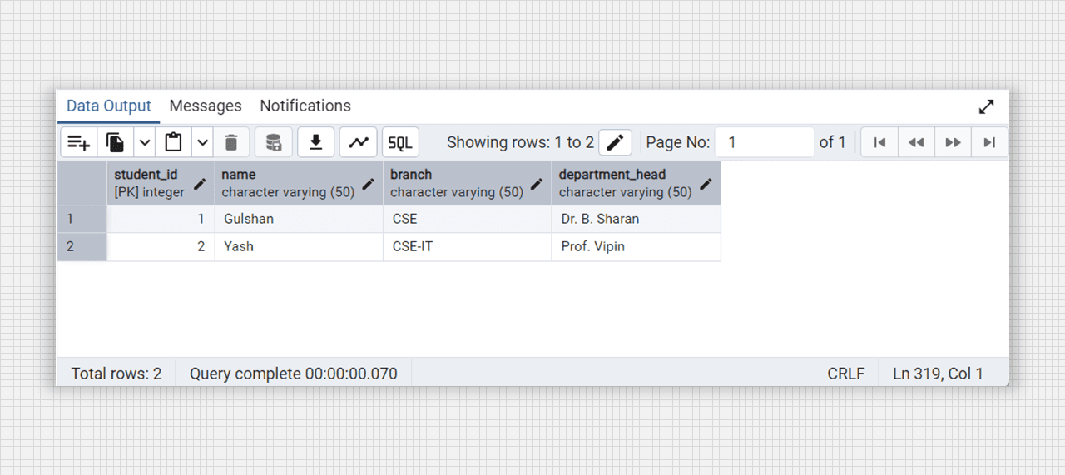Select the Data Output tab
This screenshot has width=1065, height=475.
tap(109, 106)
